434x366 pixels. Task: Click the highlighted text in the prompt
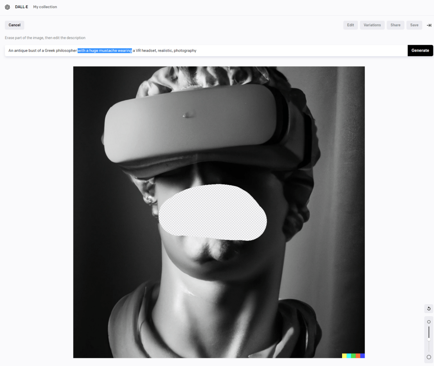pos(105,51)
